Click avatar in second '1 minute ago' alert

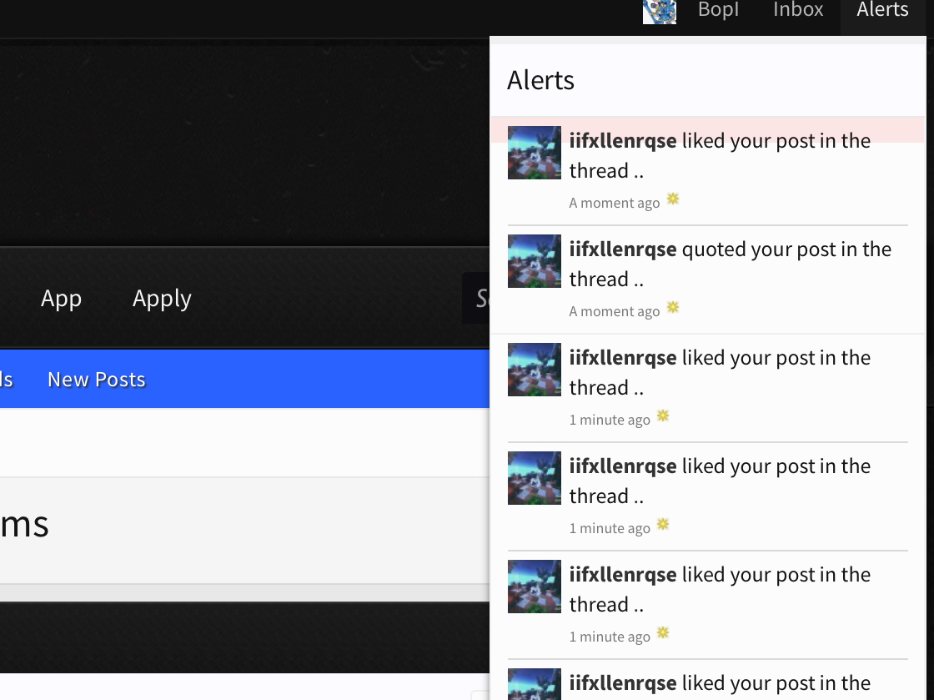click(x=535, y=478)
